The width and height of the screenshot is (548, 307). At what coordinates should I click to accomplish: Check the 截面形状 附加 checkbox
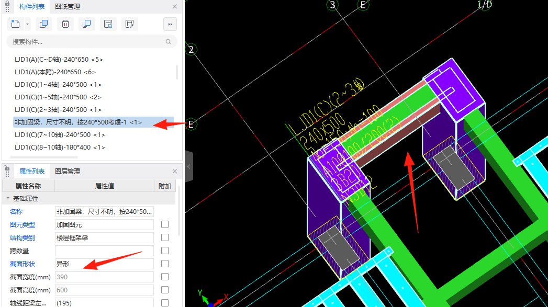165,264
